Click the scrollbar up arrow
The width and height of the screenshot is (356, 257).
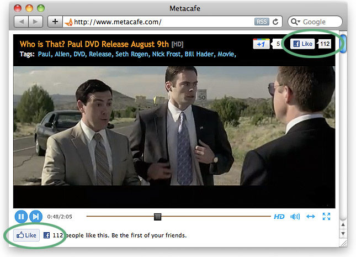(x=343, y=225)
